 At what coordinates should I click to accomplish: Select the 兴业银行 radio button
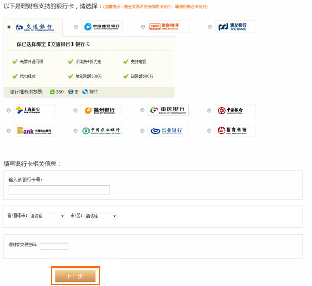(142, 131)
